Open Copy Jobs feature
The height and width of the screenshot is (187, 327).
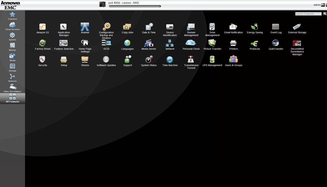point(127,27)
